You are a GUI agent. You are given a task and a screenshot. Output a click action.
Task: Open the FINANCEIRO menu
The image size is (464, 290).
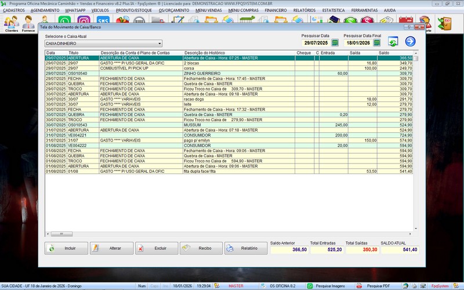(275, 10)
